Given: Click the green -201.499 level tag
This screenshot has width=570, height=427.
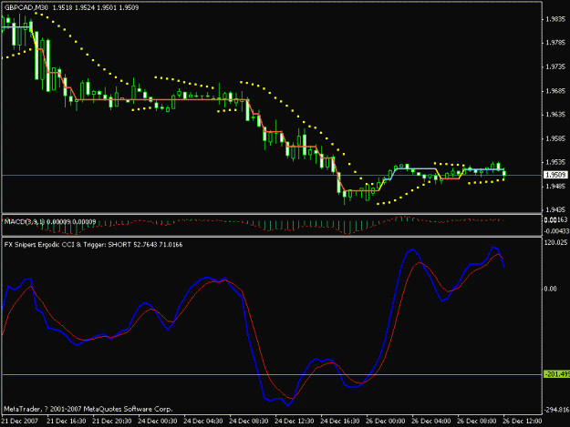Looking at the screenshot, I should tap(556, 374).
